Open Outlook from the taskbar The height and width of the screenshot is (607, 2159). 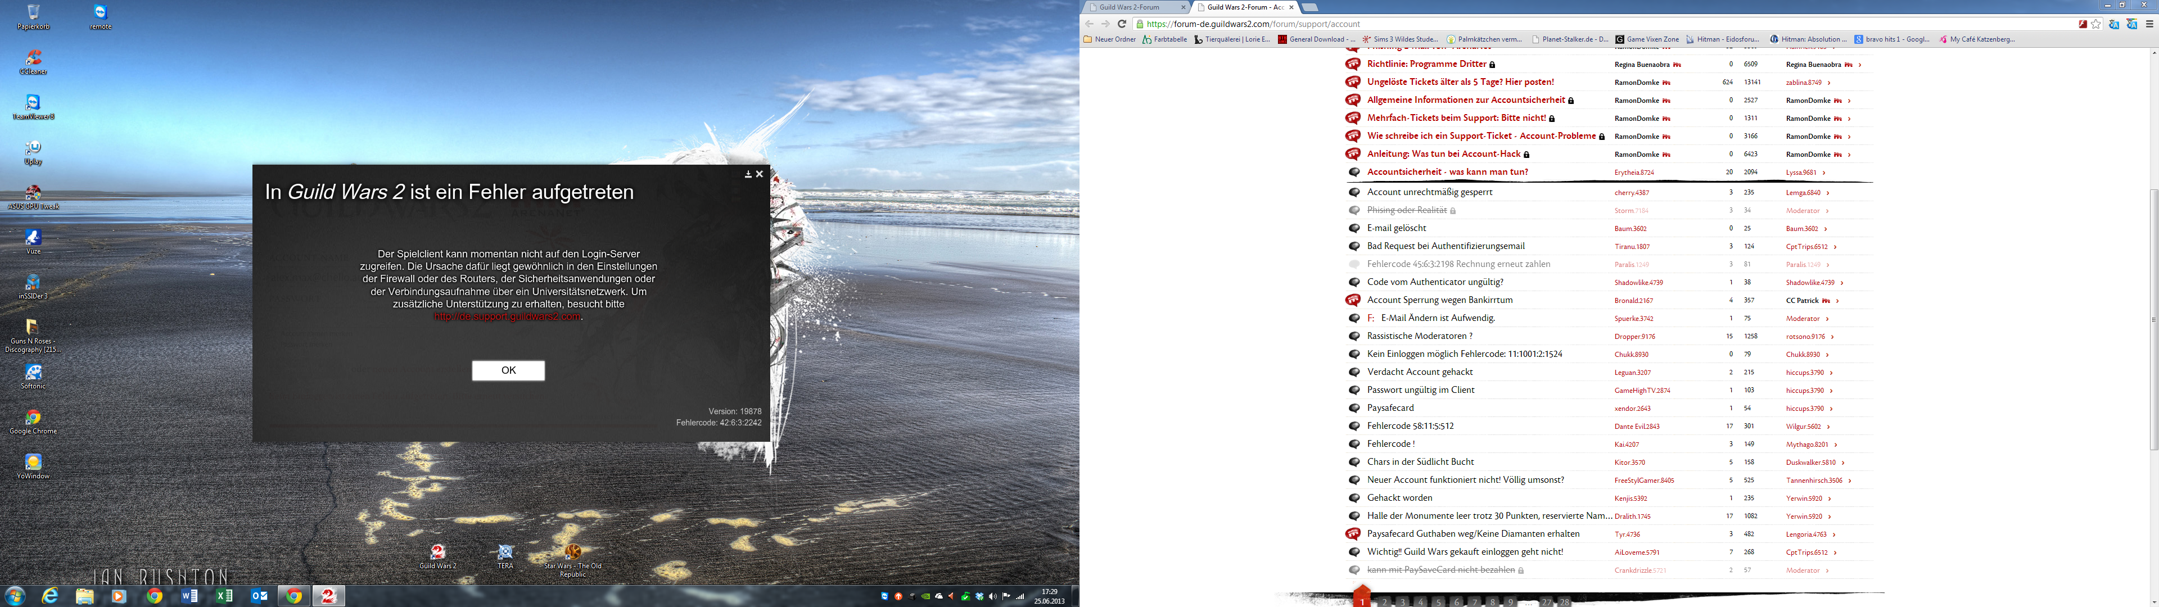(x=259, y=596)
